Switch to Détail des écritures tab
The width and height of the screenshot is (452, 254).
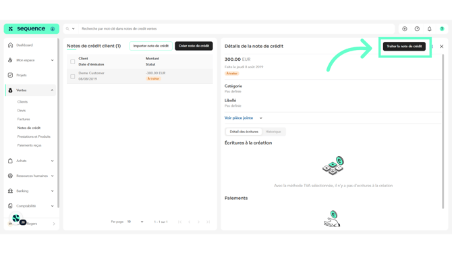pos(244,132)
